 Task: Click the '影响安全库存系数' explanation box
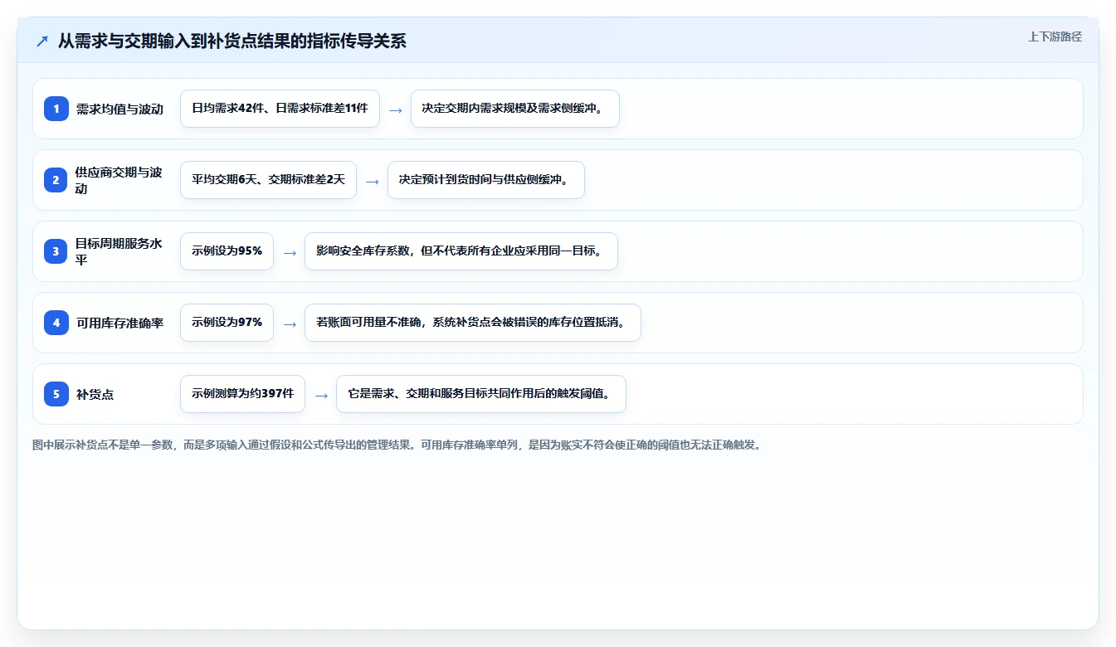point(461,251)
